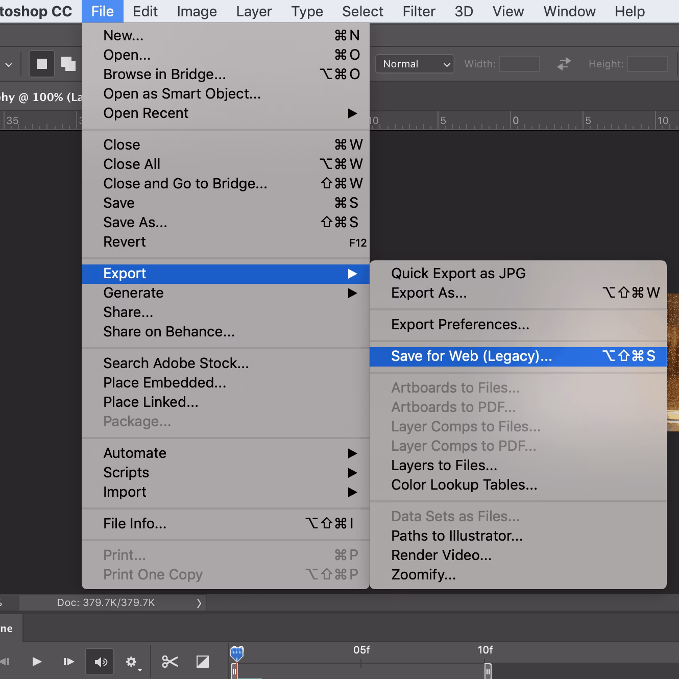Mute audio playback with the speaker toggle

(x=100, y=662)
